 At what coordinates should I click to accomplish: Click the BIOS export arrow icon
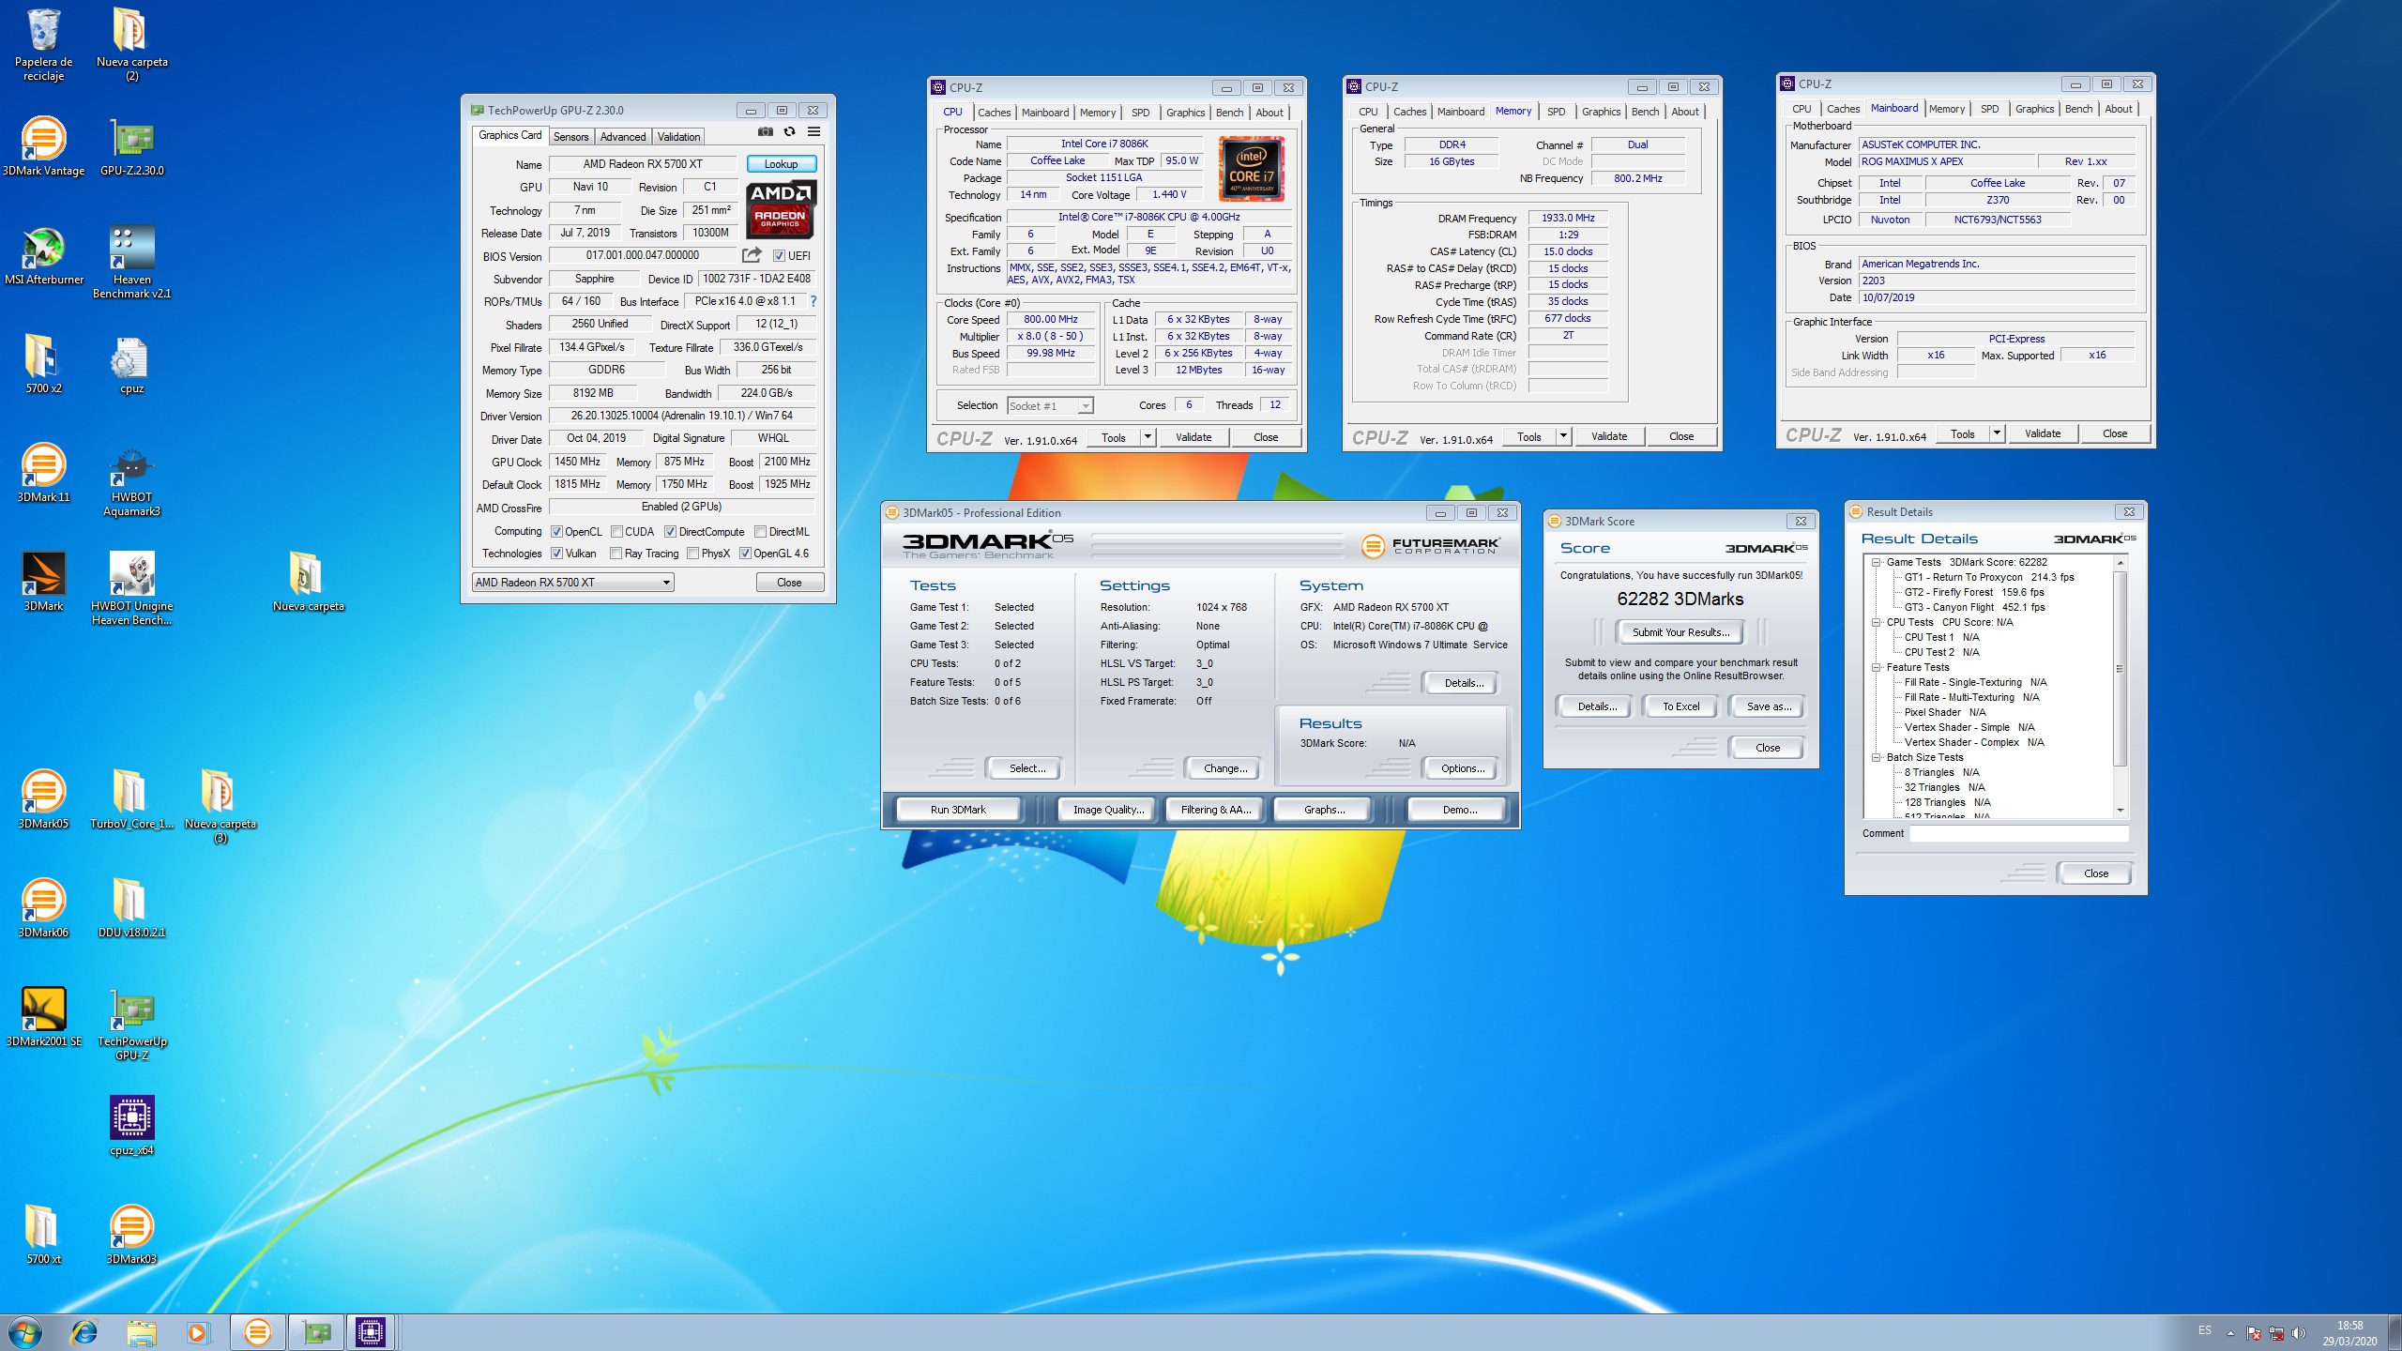click(752, 255)
